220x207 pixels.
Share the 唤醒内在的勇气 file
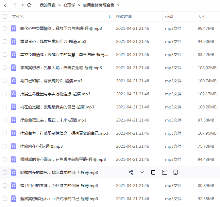point(131,172)
